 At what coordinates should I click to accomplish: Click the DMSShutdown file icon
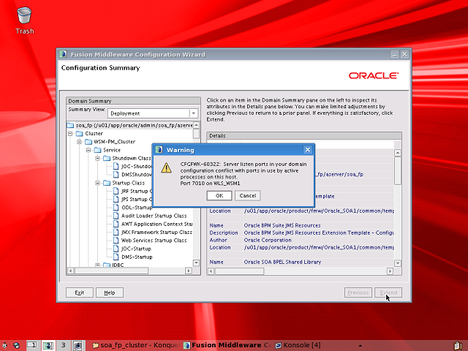pos(116,175)
